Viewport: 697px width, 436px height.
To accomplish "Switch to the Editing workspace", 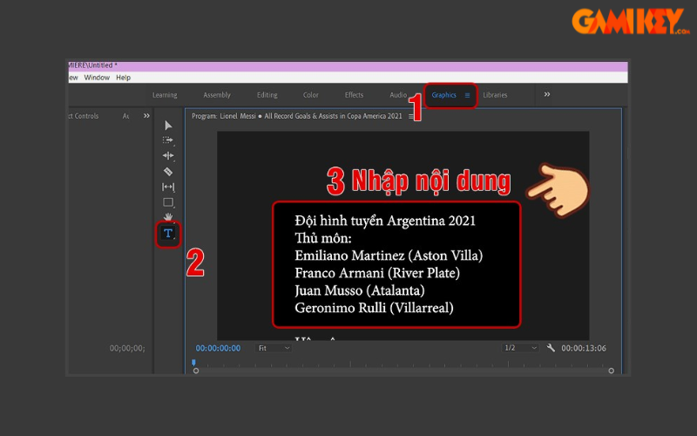I will [267, 95].
